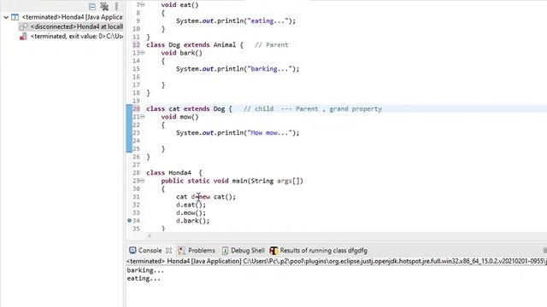Switch to the Console tab

coord(150,250)
